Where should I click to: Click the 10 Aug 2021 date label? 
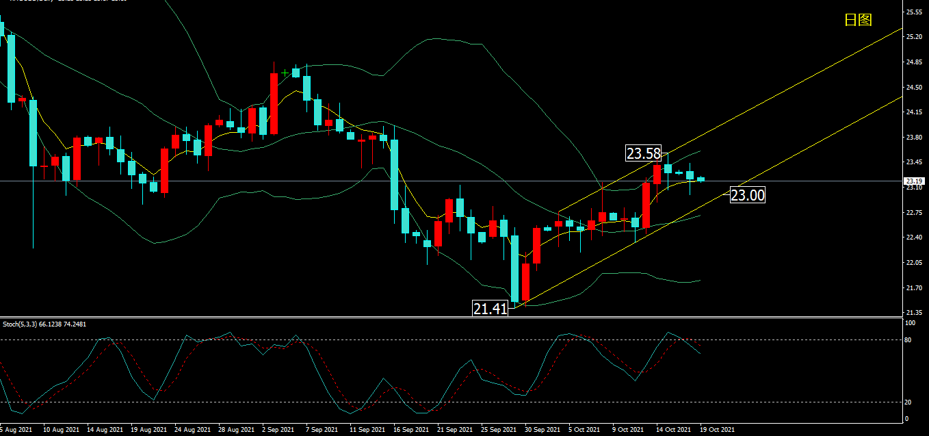point(61,430)
